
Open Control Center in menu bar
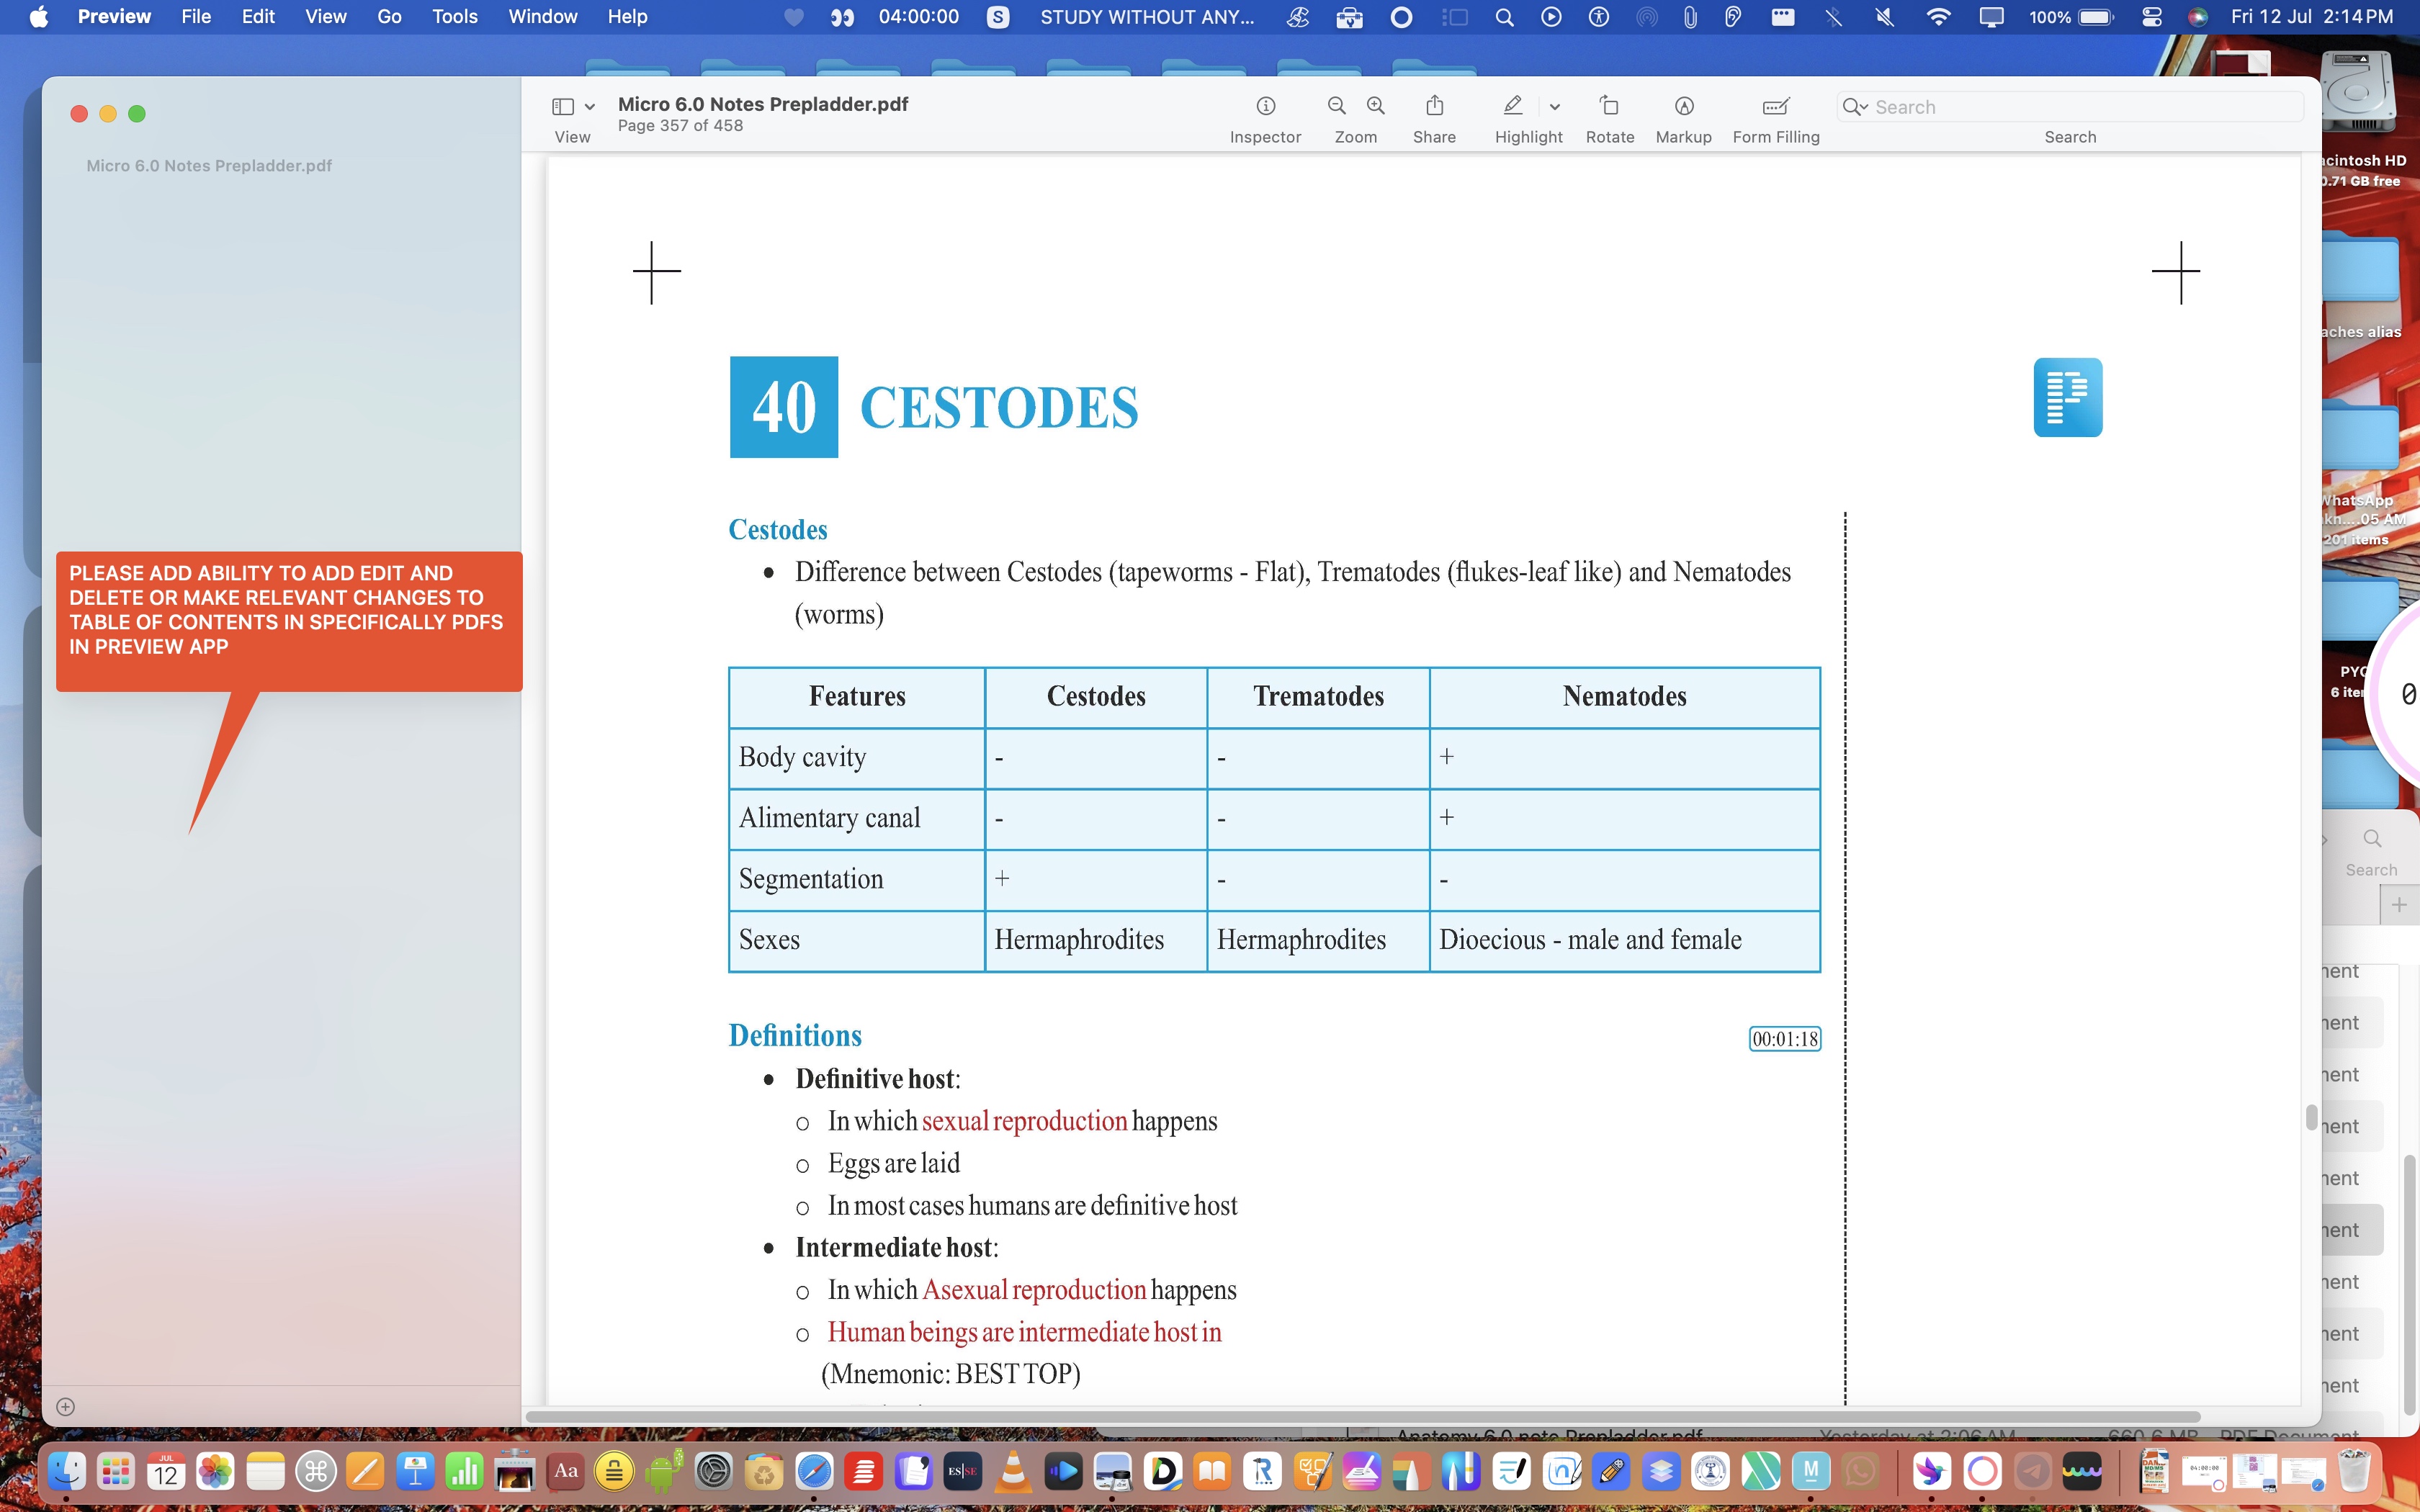(2152, 17)
